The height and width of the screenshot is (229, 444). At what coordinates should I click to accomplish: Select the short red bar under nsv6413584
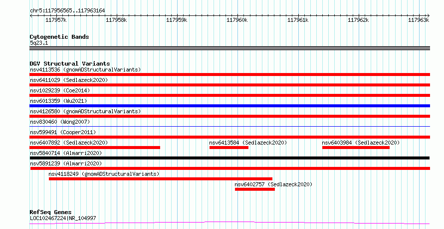[229, 148]
